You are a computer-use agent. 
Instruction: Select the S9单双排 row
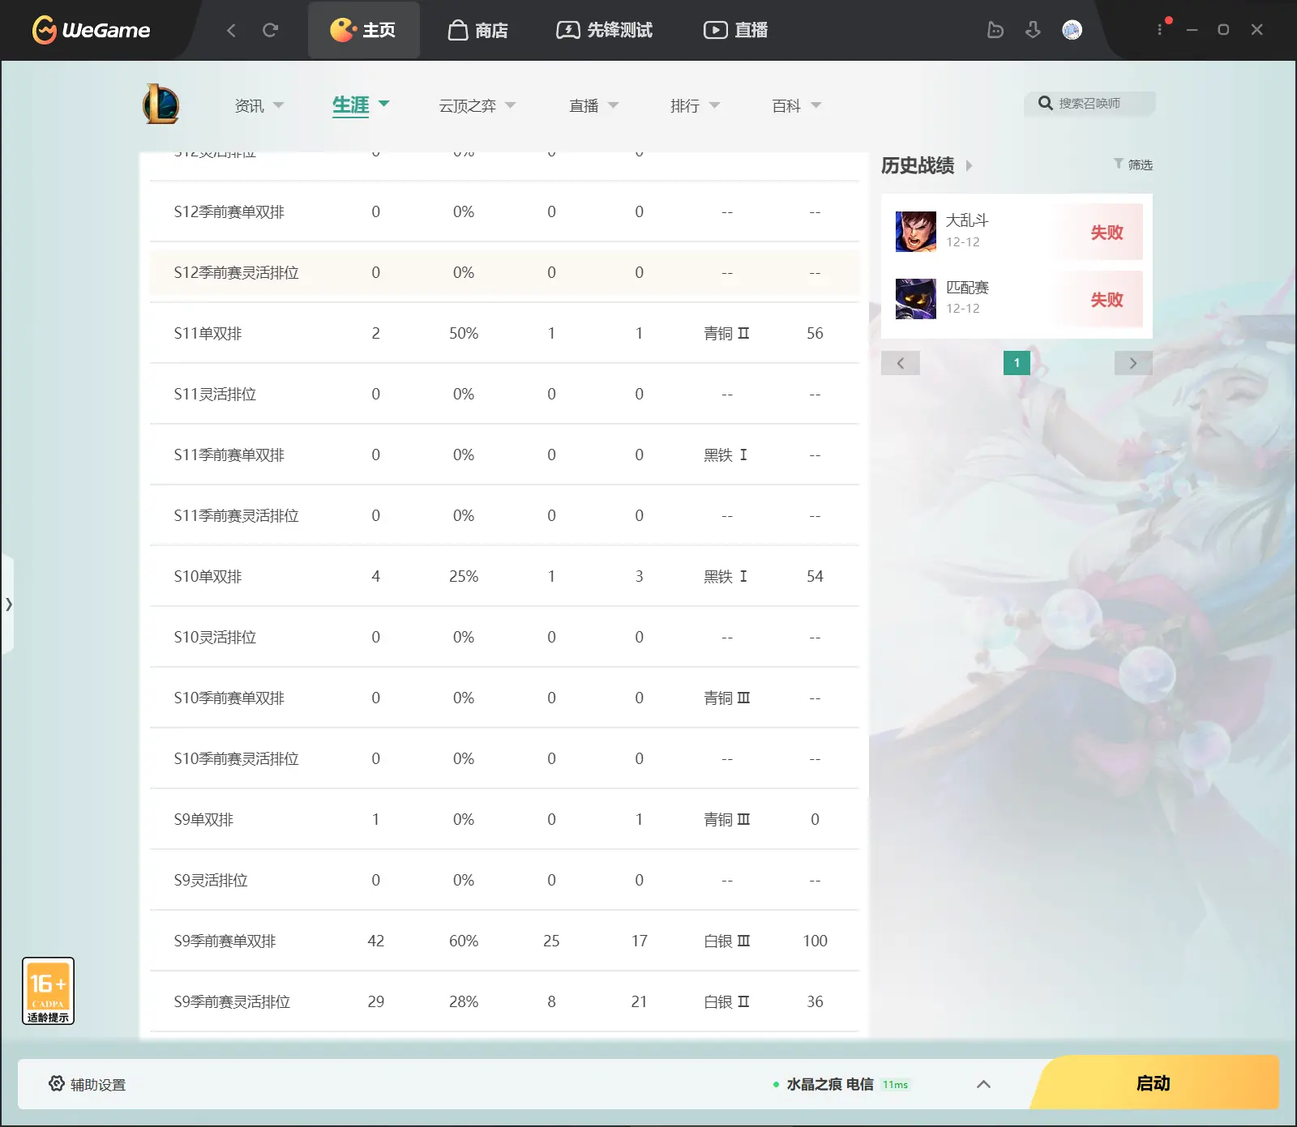504,819
